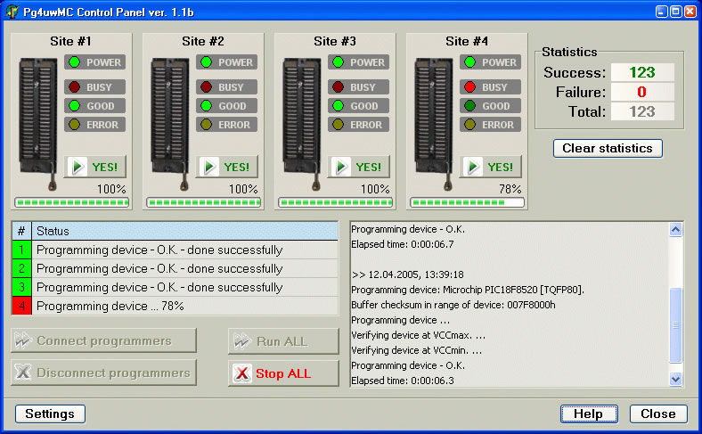Click log line Verifying device at VCCmax
Screen dimensions: 702x434
tap(418, 335)
